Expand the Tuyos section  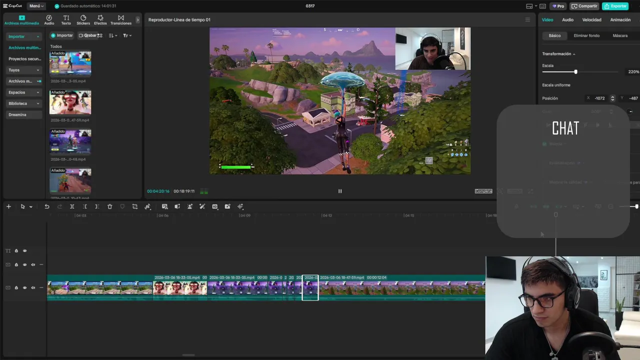click(x=37, y=70)
